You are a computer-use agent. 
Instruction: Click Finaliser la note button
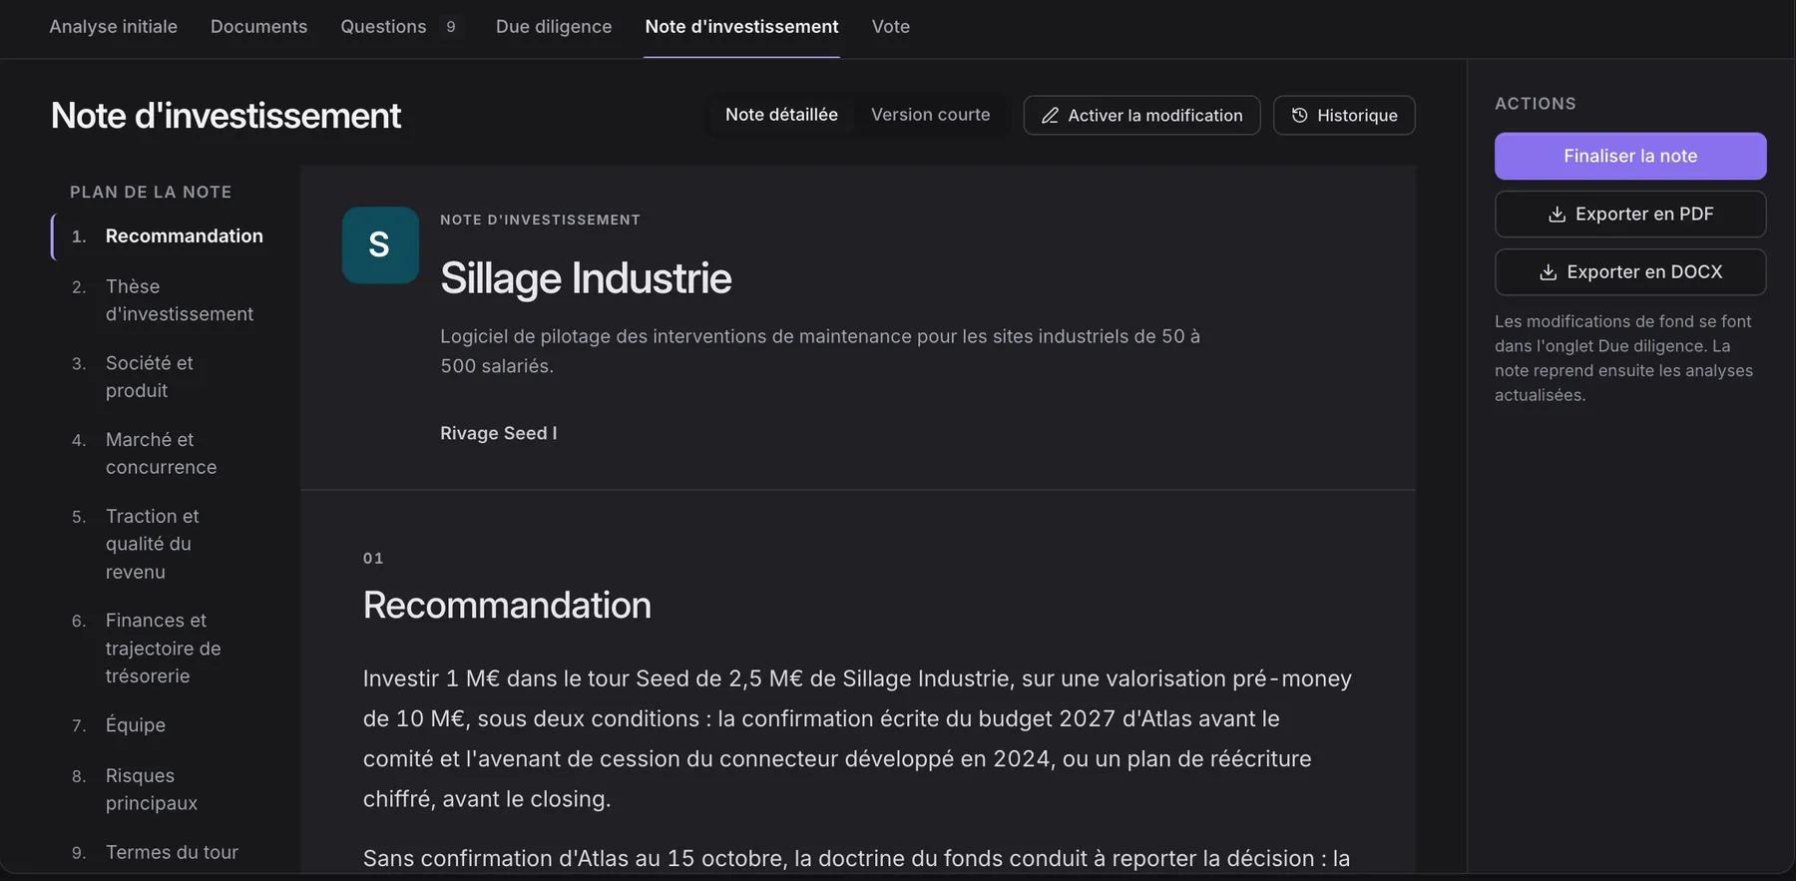click(1630, 156)
